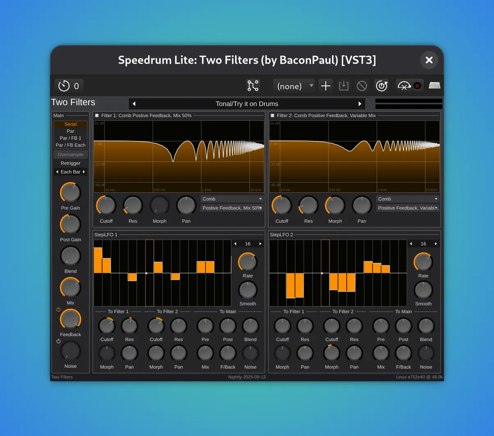Click the power-cycle bypass icon in toolbar
This screenshot has height=436, width=494.
click(382, 85)
